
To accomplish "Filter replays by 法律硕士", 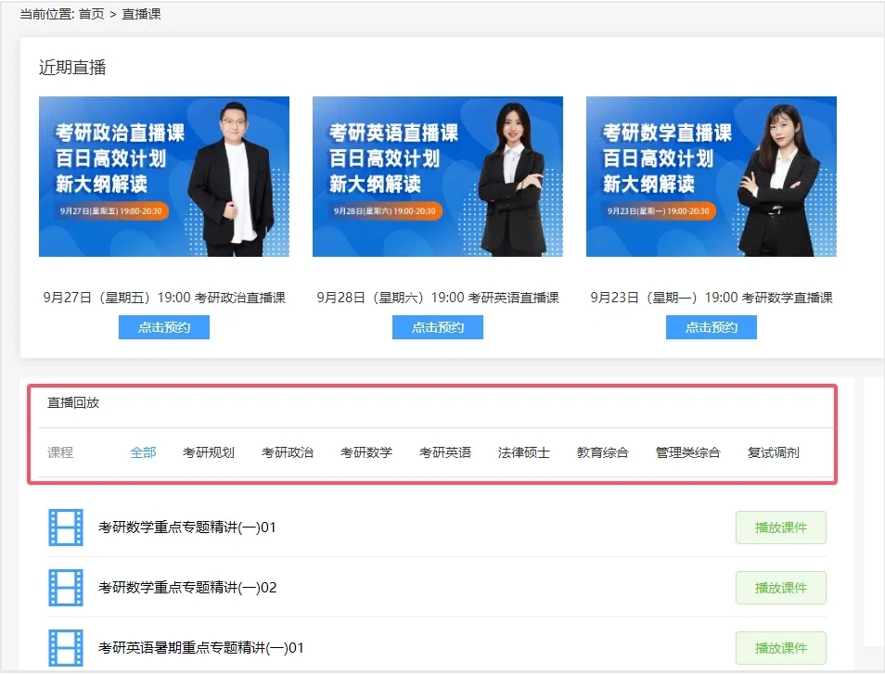I will point(524,452).
